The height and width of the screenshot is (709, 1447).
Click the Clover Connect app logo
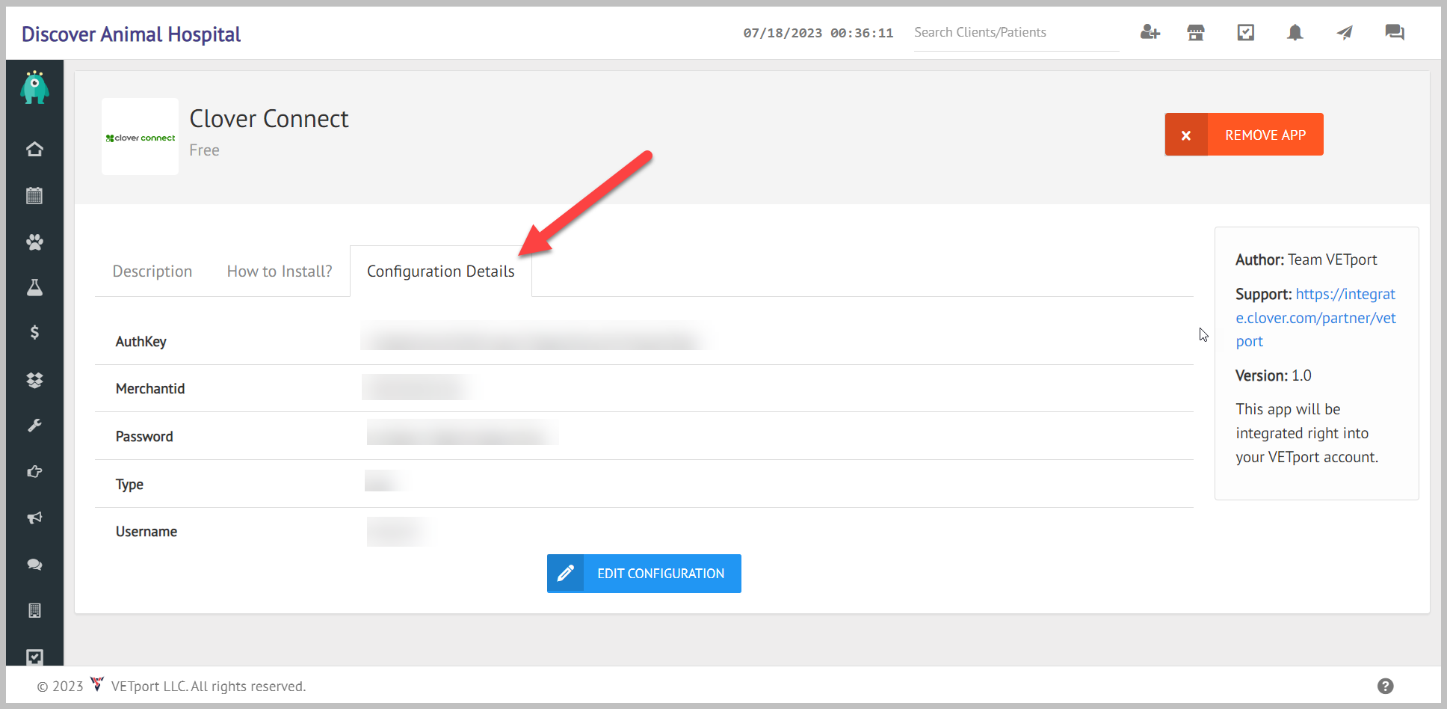(141, 137)
